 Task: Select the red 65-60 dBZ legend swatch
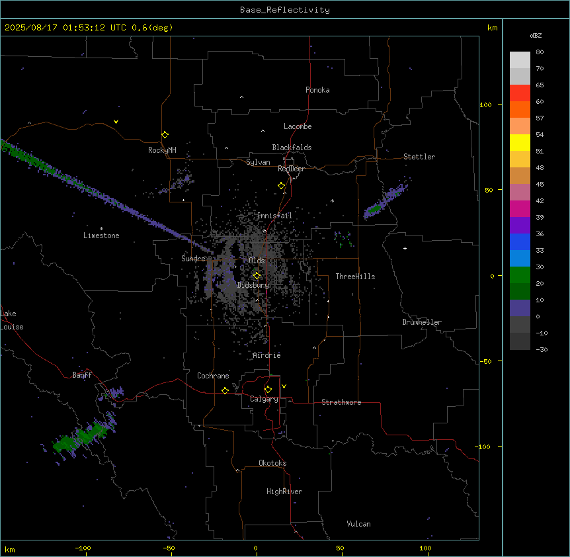point(520,93)
